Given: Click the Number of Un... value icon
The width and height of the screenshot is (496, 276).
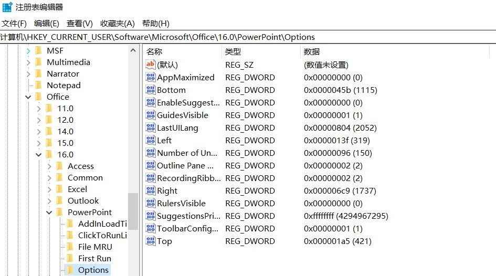Looking at the screenshot, I should (x=150, y=153).
